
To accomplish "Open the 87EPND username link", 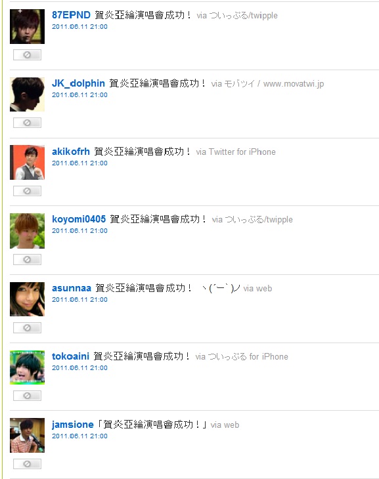I will (71, 15).
